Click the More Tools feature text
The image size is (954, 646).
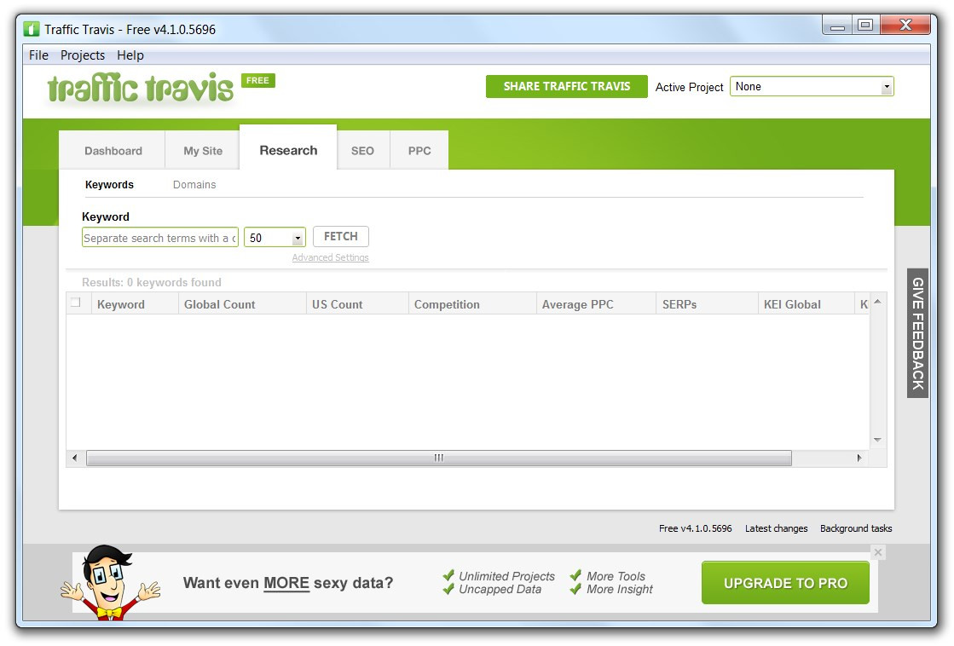(x=616, y=575)
